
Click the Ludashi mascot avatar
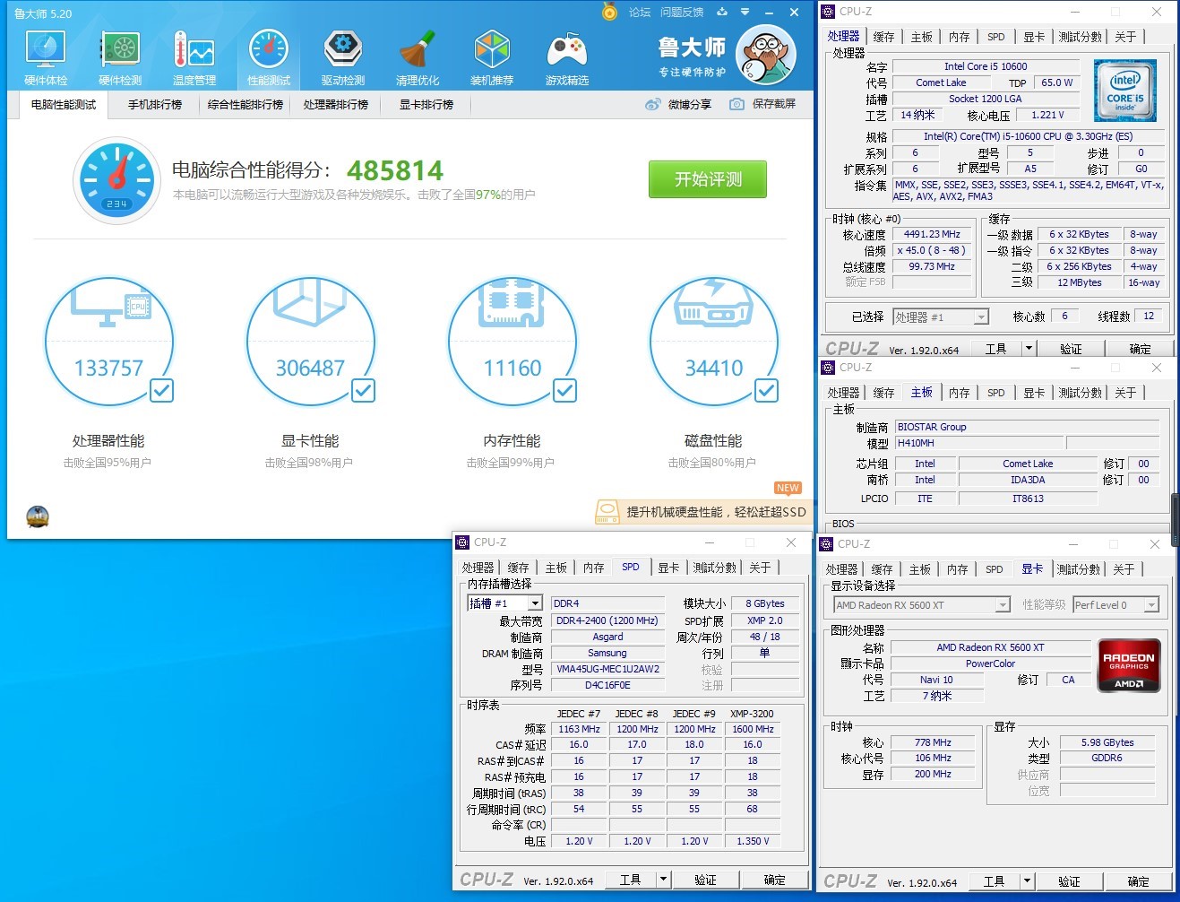(x=766, y=56)
